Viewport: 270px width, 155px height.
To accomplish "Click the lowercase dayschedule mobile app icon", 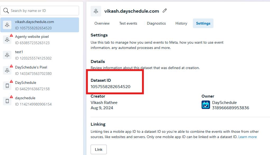I will coord(7,101).
